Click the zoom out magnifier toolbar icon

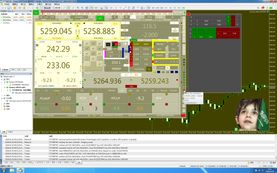tap(82, 8)
